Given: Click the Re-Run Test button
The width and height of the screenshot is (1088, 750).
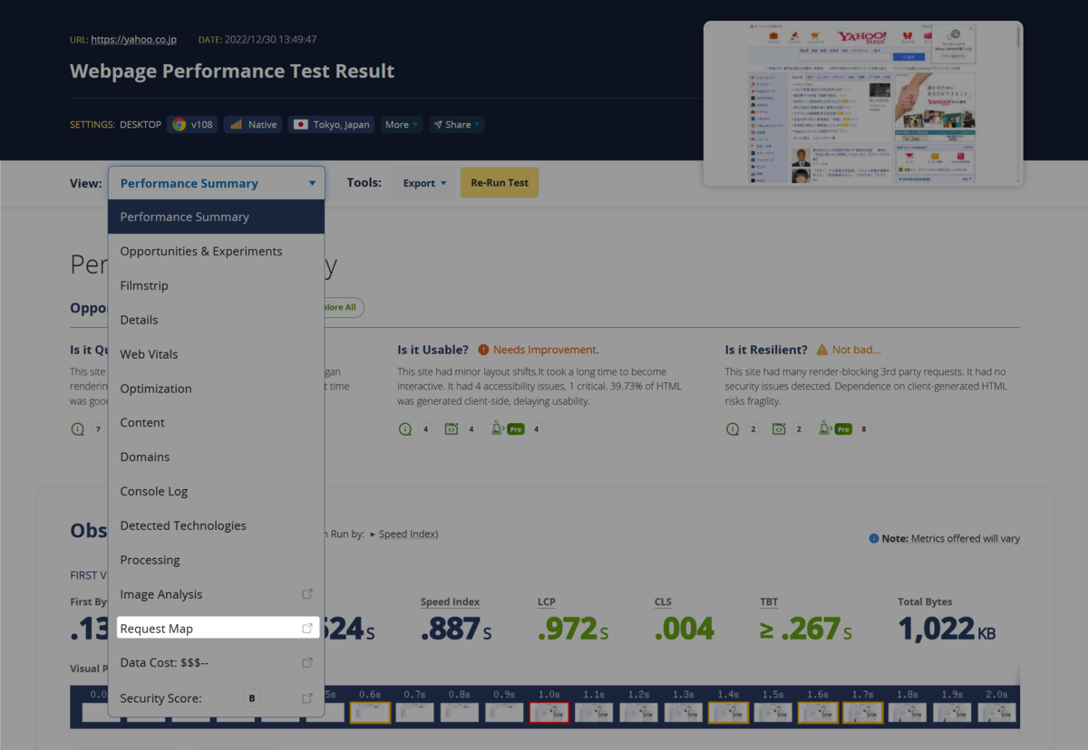Looking at the screenshot, I should tap(500, 182).
